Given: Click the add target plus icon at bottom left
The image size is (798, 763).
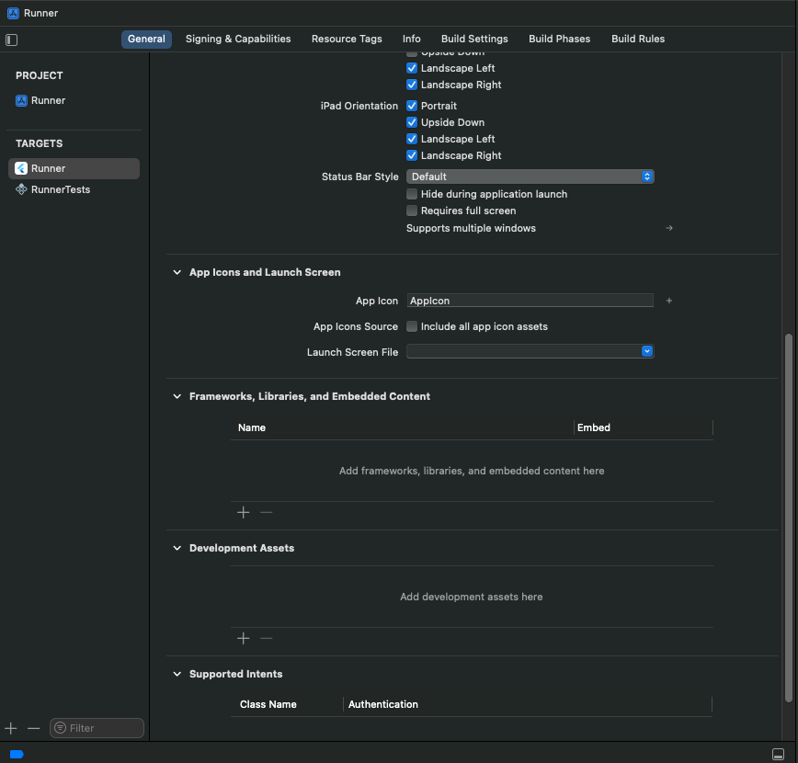Looking at the screenshot, I should pos(10,728).
